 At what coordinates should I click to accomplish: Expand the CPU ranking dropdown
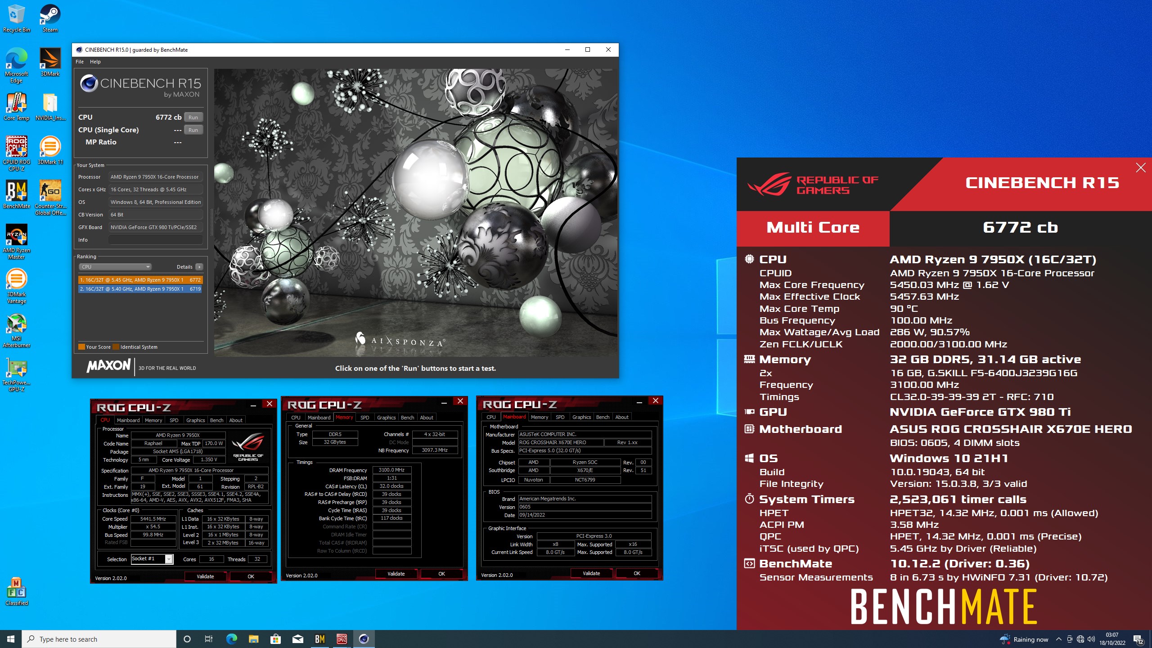coord(115,267)
